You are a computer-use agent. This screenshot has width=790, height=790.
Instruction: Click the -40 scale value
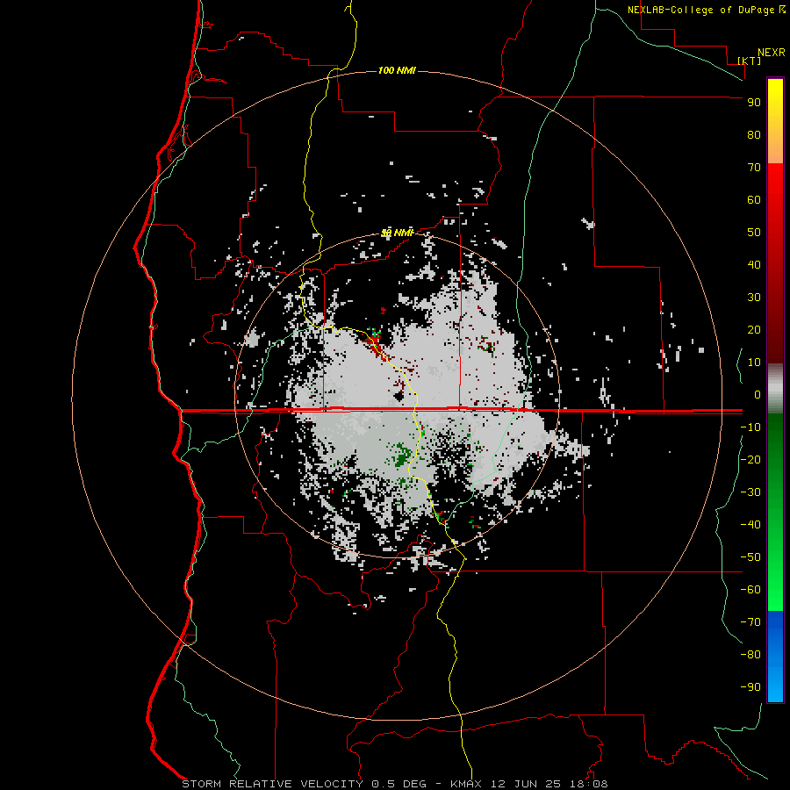coord(750,525)
